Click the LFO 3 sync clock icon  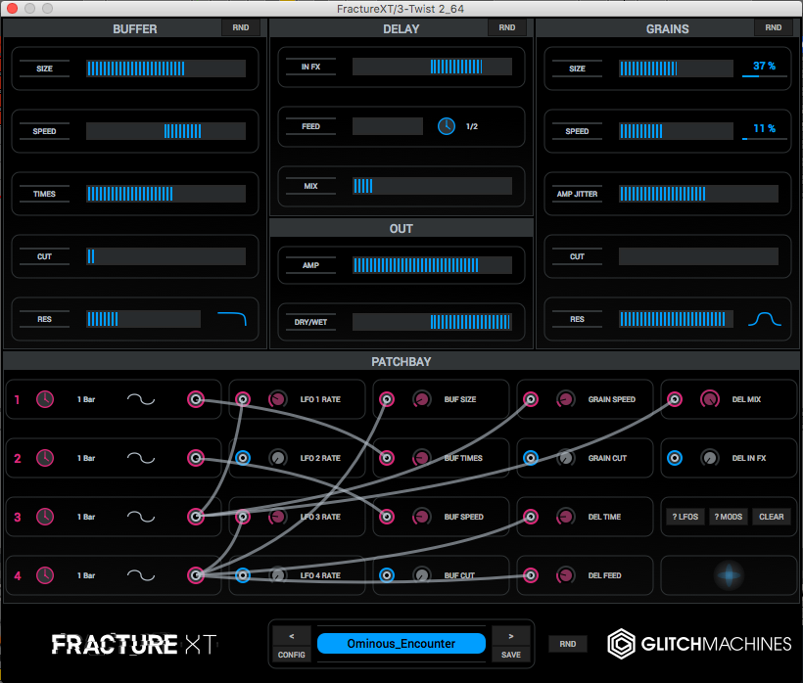[45, 517]
